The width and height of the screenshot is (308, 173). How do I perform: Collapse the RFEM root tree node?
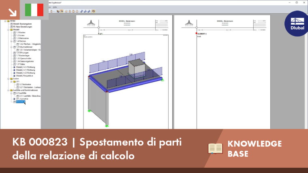pyautogui.click(x=5, y=21)
